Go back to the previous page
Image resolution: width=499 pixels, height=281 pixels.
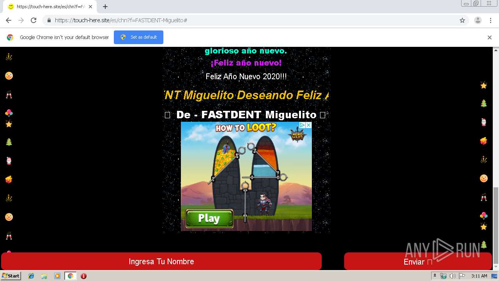[9, 20]
